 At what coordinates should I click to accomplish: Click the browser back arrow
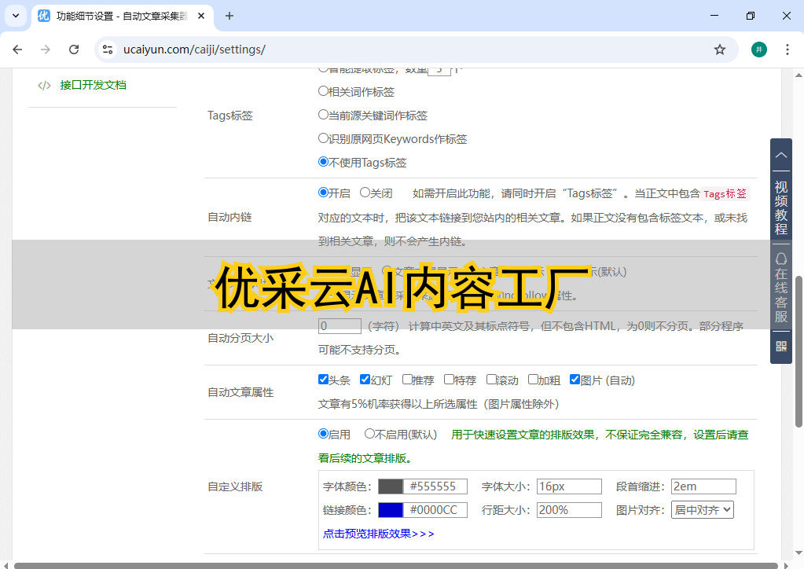17,50
